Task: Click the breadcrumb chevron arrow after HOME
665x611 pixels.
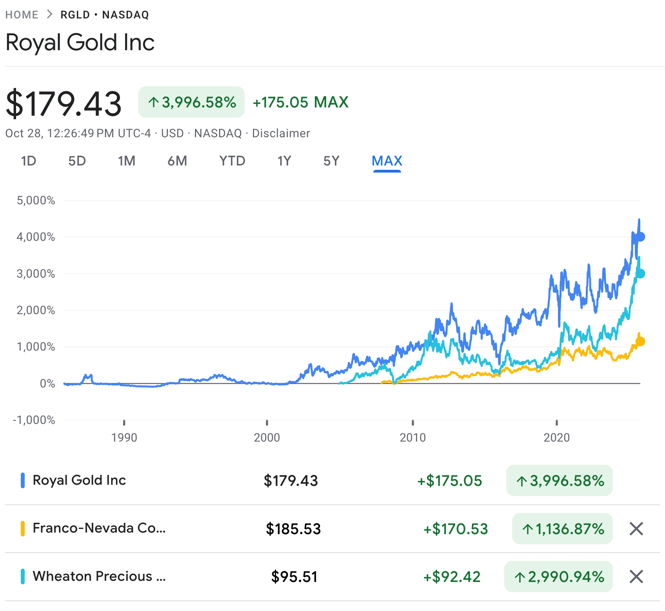Action: pyautogui.click(x=49, y=15)
